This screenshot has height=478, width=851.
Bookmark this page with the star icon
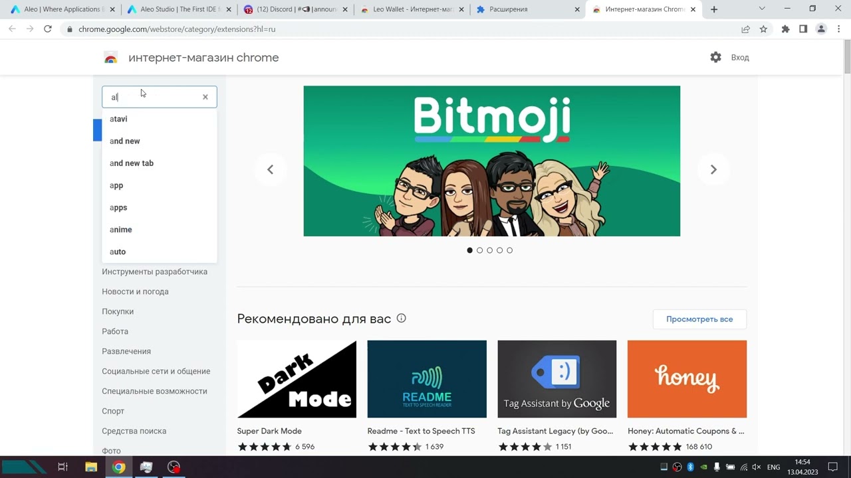(763, 29)
